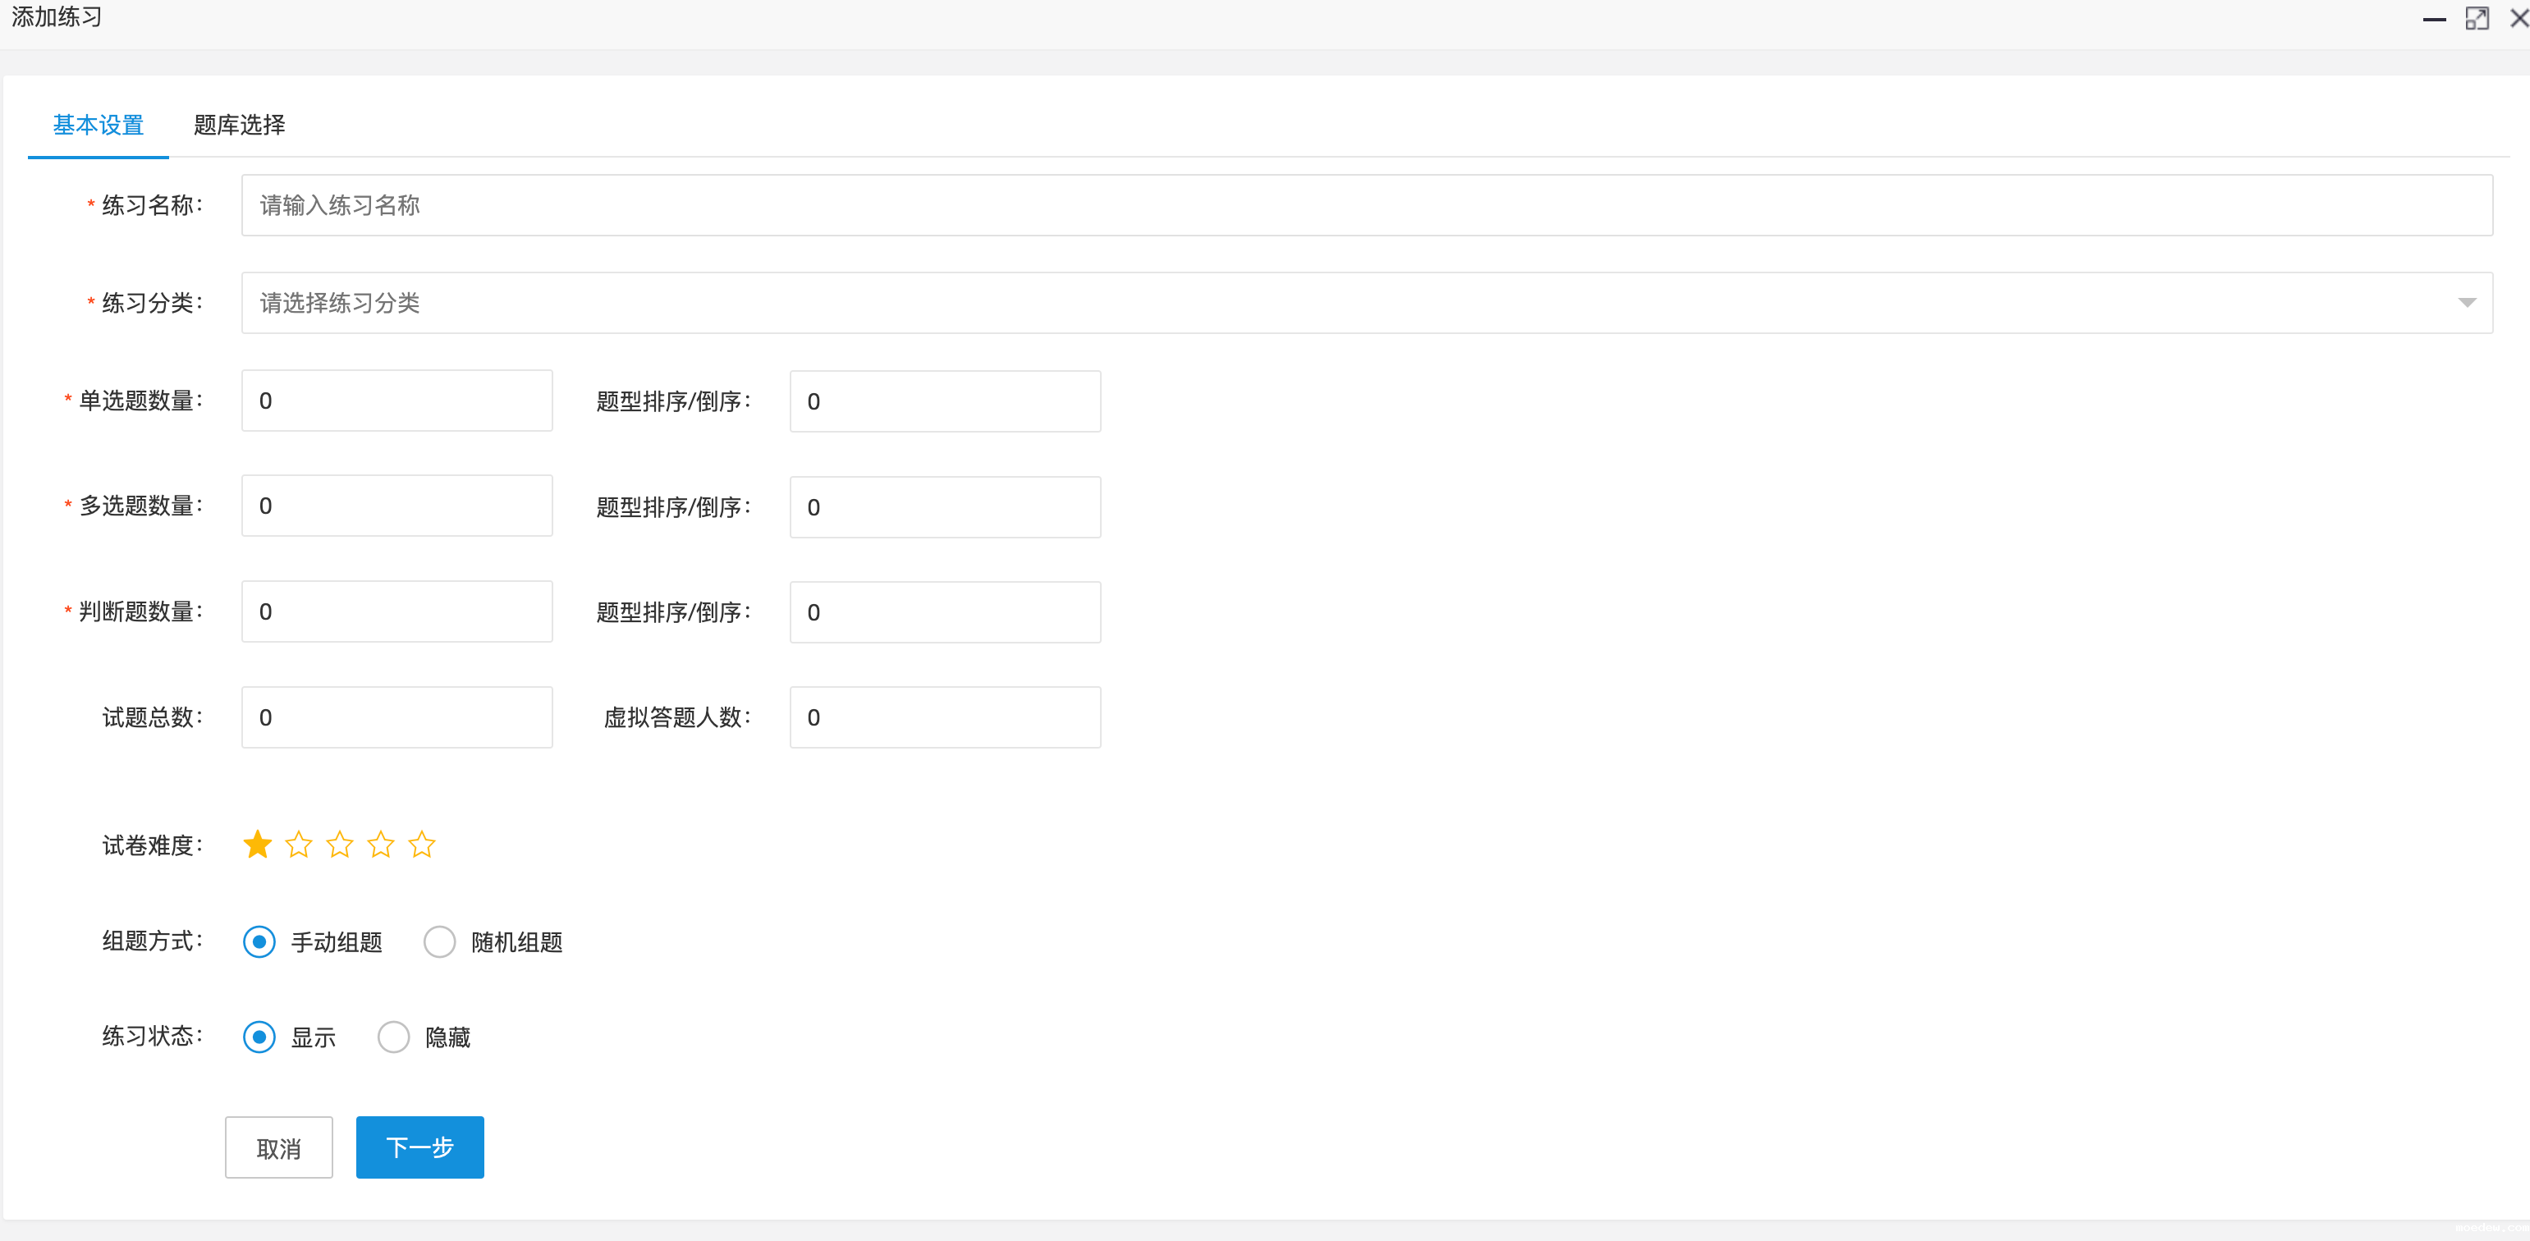Click the 取消 button
The width and height of the screenshot is (2530, 1241).
click(x=279, y=1147)
